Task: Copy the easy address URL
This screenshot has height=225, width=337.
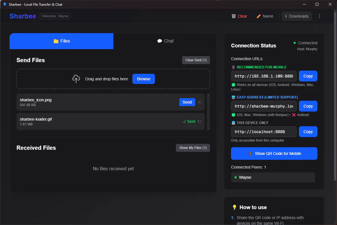Action: [x=308, y=106]
